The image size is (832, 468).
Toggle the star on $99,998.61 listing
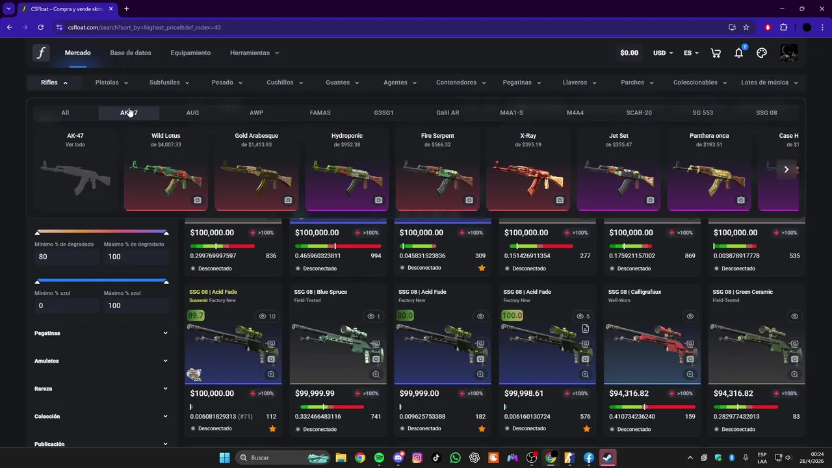(586, 428)
